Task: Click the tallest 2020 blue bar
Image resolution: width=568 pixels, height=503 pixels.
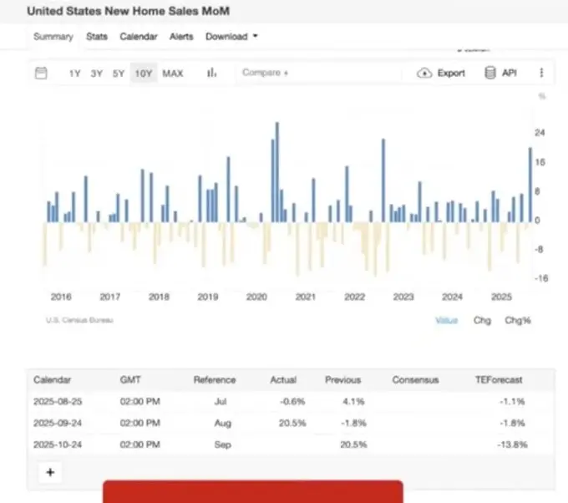Action: point(277,171)
